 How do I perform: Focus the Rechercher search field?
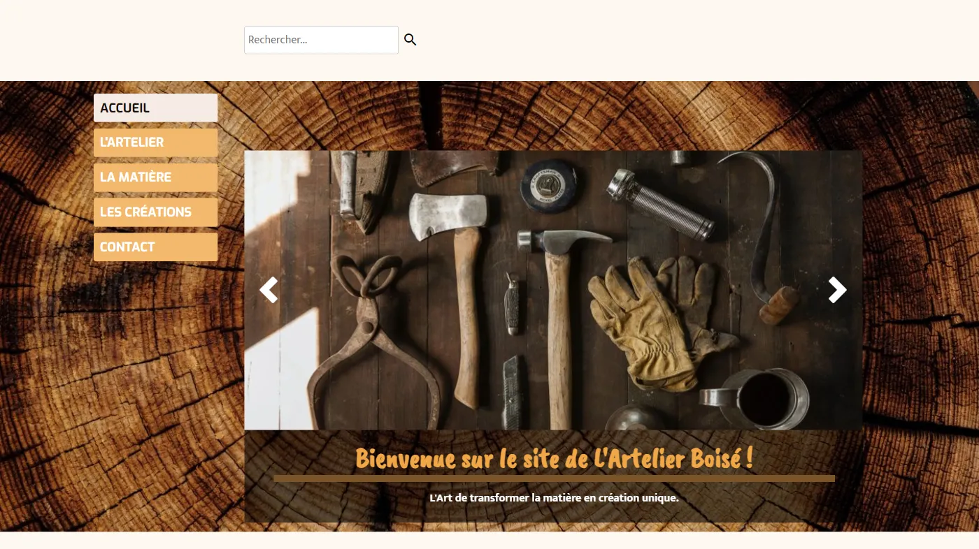point(321,40)
